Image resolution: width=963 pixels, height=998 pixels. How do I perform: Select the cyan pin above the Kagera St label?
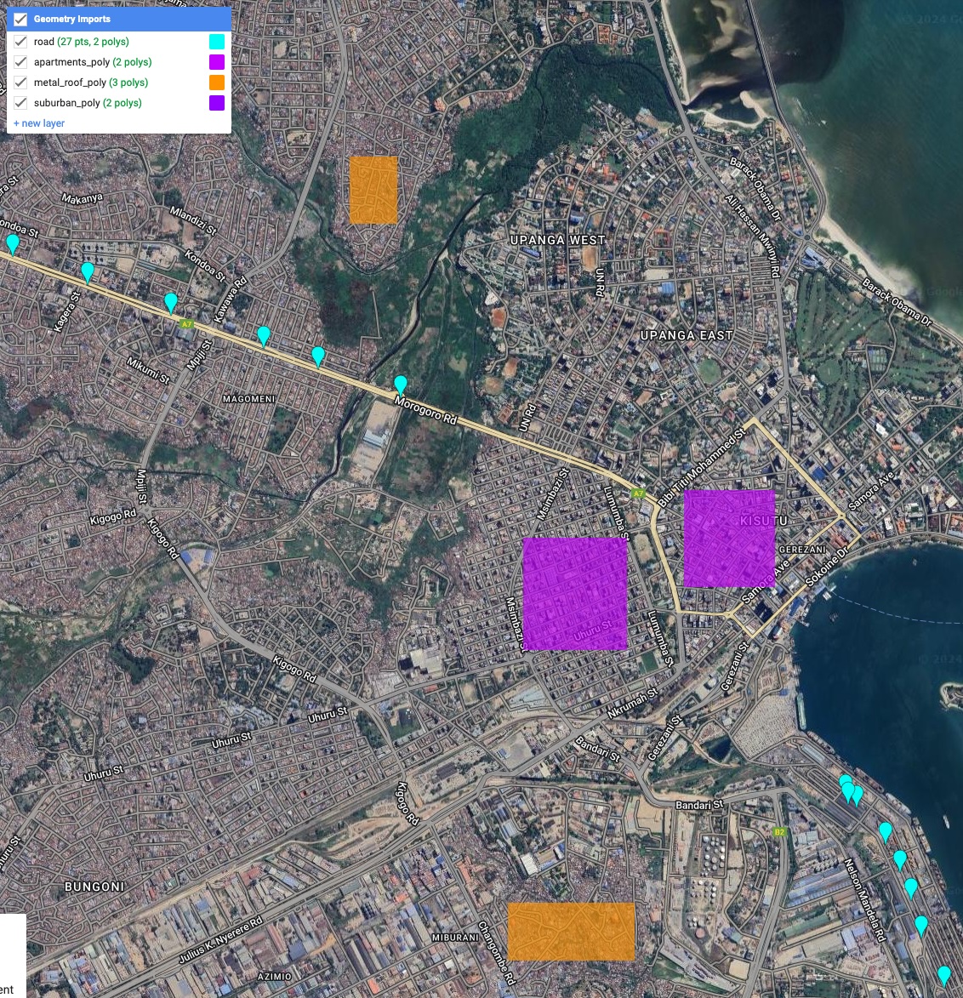click(x=88, y=271)
